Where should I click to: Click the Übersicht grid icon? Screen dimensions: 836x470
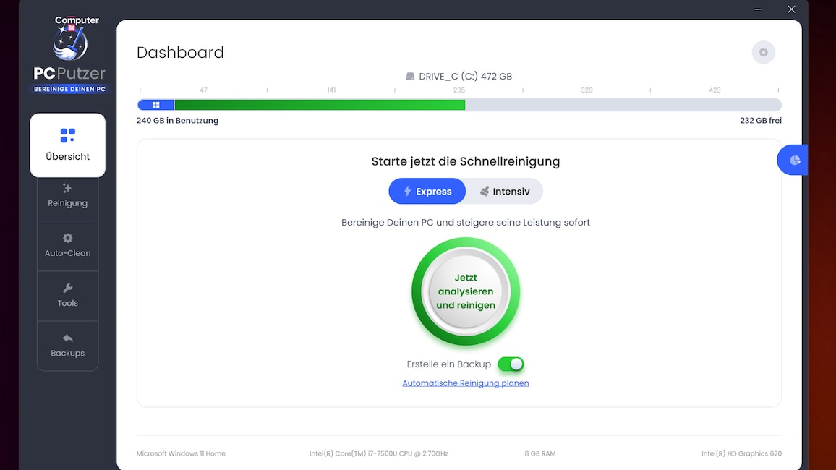tap(68, 135)
